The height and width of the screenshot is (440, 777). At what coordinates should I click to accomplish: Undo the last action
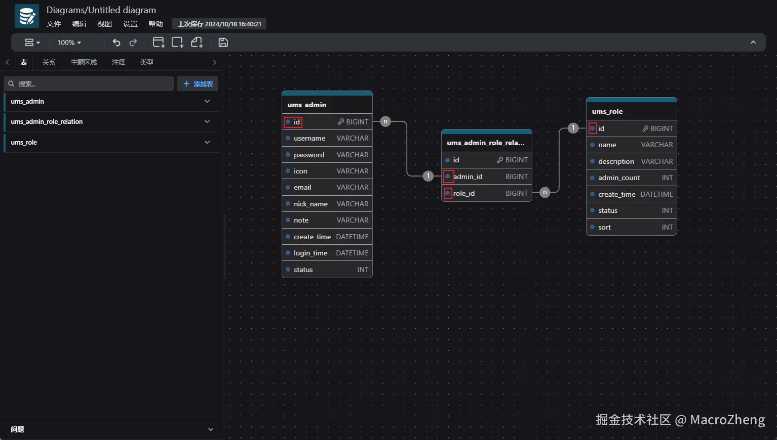pyautogui.click(x=116, y=42)
